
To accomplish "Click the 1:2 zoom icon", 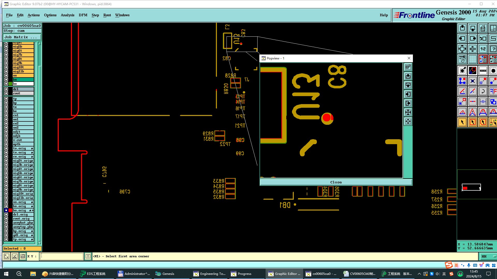I will point(483,49).
